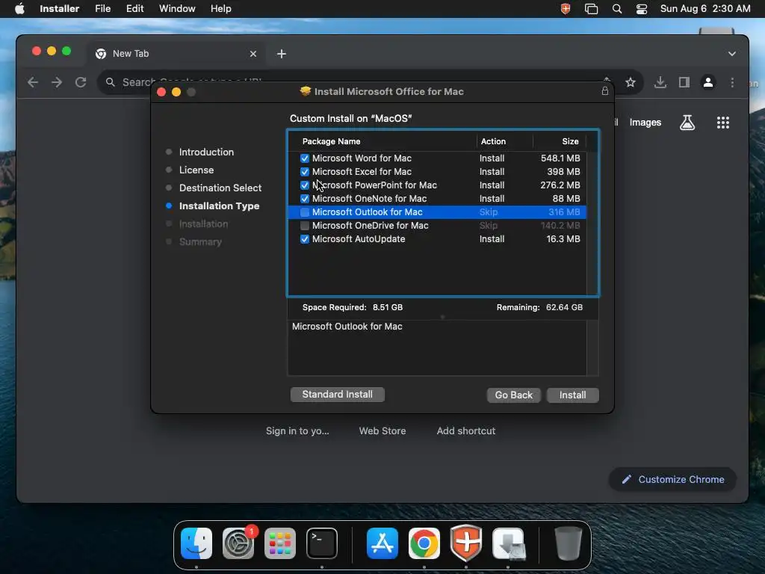Open Chrome three-dot menu
This screenshot has width=765, height=574.
point(732,82)
